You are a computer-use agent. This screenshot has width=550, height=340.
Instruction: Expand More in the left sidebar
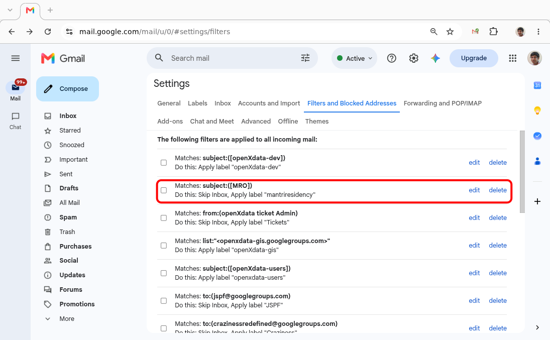pos(67,318)
